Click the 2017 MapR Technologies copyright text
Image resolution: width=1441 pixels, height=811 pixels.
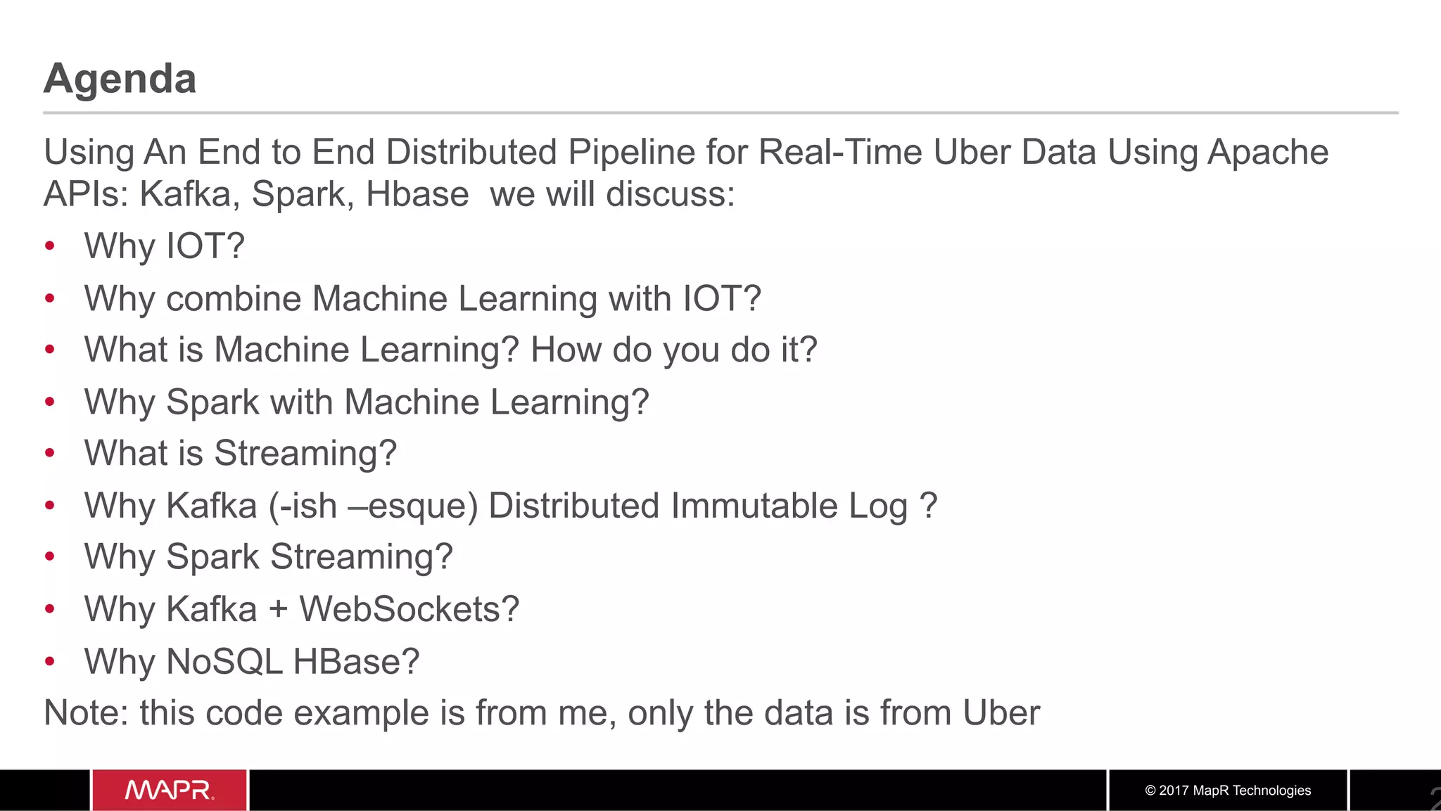(1228, 791)
